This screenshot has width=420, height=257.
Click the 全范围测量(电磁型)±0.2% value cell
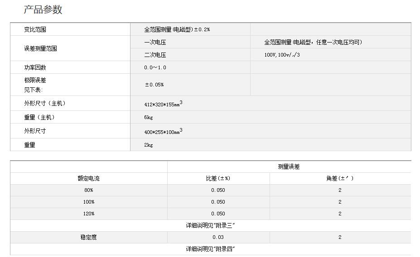pyautogui.click(x=177, y=29)
